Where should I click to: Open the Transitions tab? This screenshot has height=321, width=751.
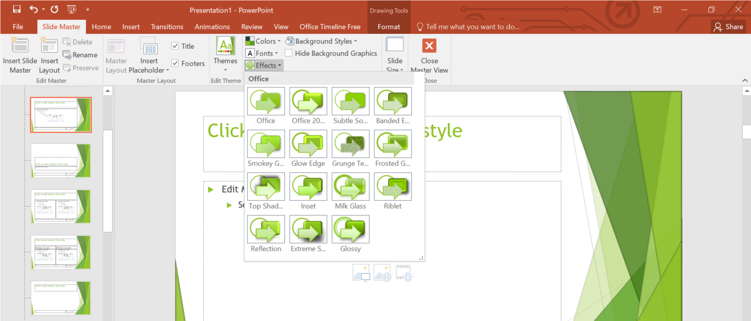pos(167,27)
